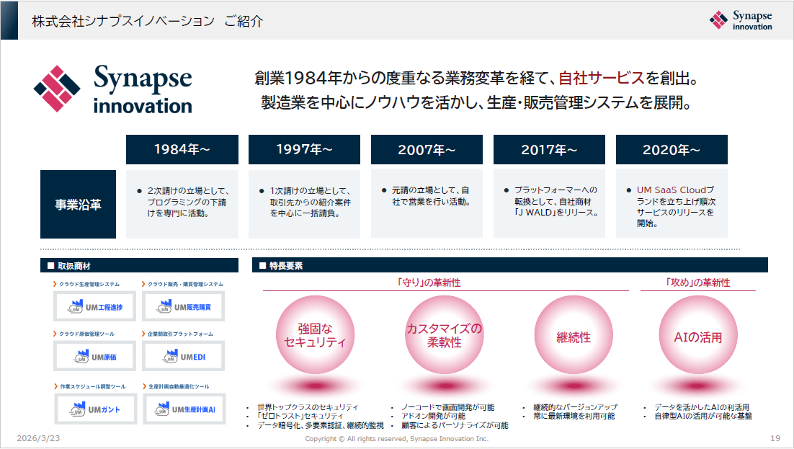Click the large Synapse innovation logo at left

113,89
